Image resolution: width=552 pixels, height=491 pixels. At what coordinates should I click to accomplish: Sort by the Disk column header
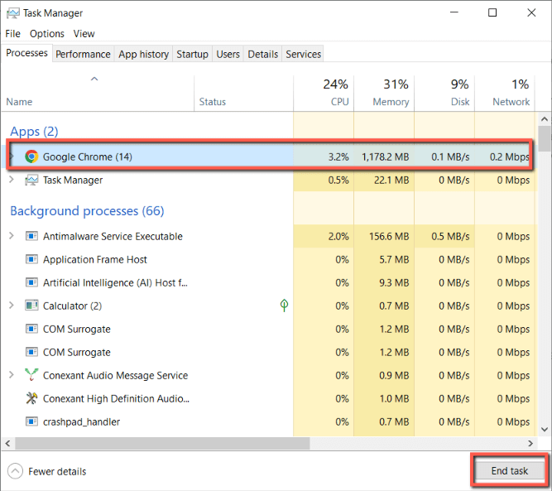(444, 94)
